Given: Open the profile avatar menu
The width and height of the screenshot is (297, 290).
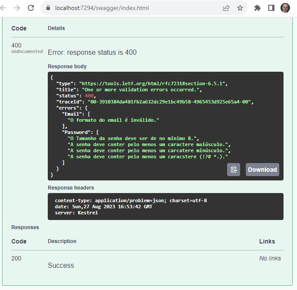Looking at the screenshot, I should pos(285,8).
